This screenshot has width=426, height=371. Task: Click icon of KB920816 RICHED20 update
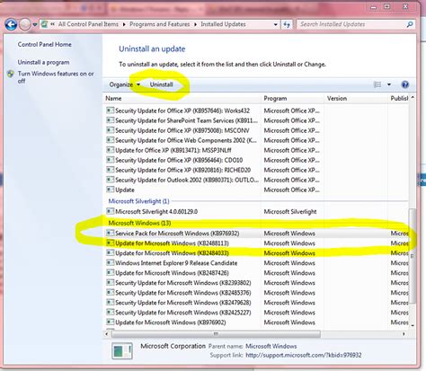click(111, 170)
